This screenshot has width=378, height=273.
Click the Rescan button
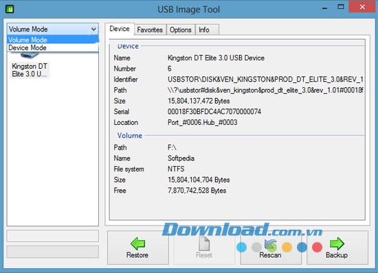[271, 248]
